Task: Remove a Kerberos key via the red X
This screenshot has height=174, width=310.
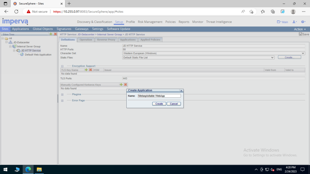Action: click(x=125, y=85)
